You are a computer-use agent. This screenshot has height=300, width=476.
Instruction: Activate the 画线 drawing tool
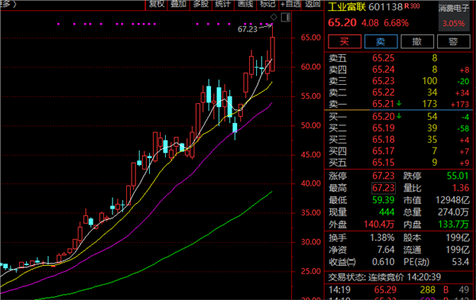coord(245,4)
